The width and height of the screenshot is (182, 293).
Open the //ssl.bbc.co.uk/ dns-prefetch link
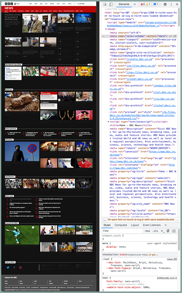tap(165, 92)
